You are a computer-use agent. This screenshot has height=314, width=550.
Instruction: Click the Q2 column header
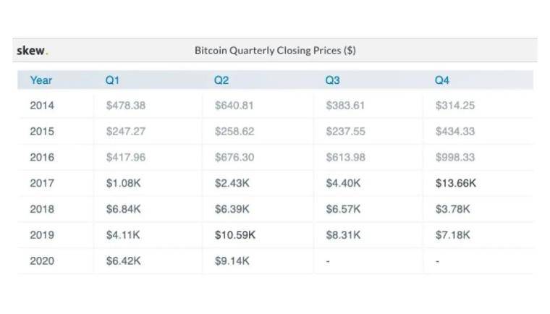[221, 80]
